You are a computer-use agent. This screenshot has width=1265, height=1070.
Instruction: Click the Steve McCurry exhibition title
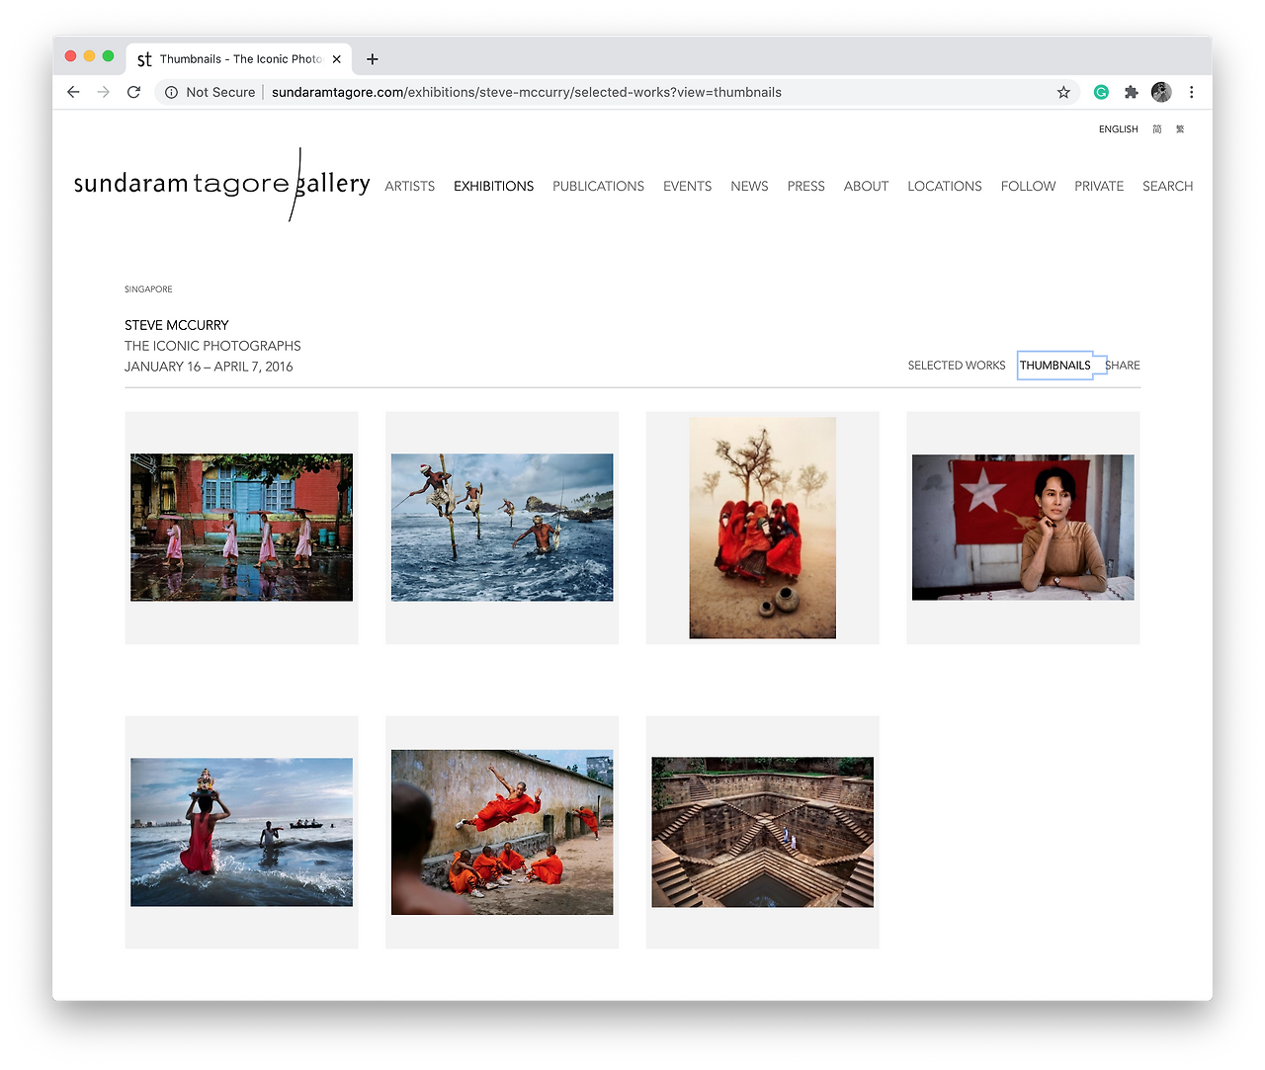click(x=177, y=325)
